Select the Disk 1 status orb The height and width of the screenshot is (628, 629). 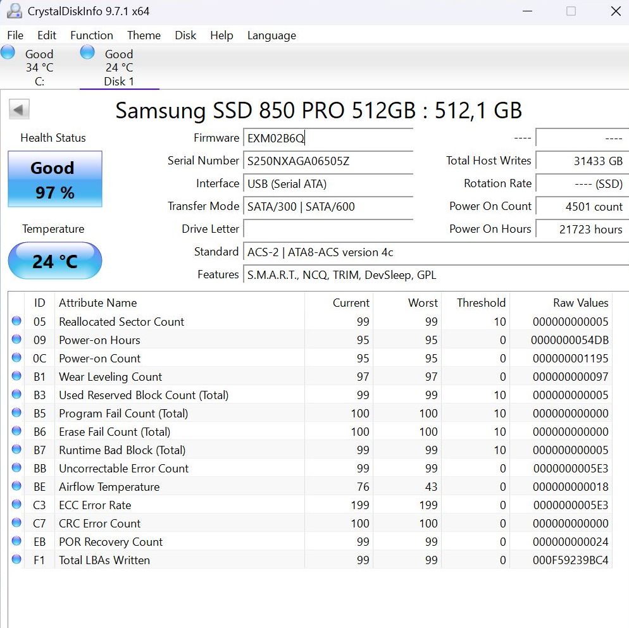coord(87,52)
